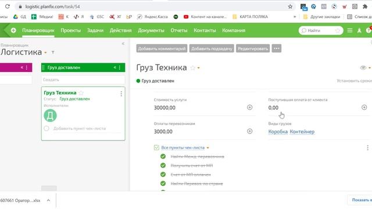372x209 pixels.
Task: Open the Яндекс.Касса bookmark
Action: pos(152,17)
